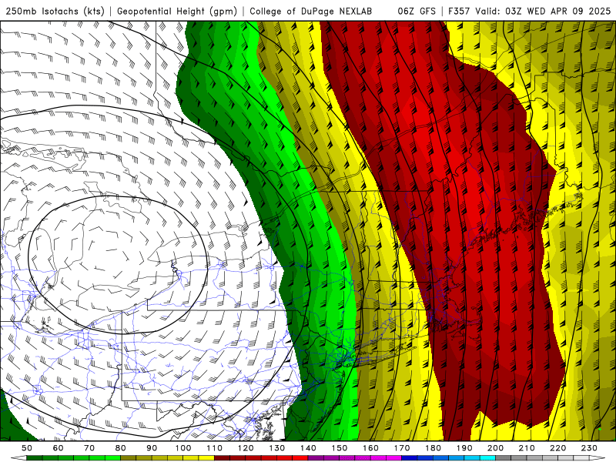Click the 110 knot scale label
Viewport: 616px width, 462px height.
pyautogui.click(x=215, y=448)
